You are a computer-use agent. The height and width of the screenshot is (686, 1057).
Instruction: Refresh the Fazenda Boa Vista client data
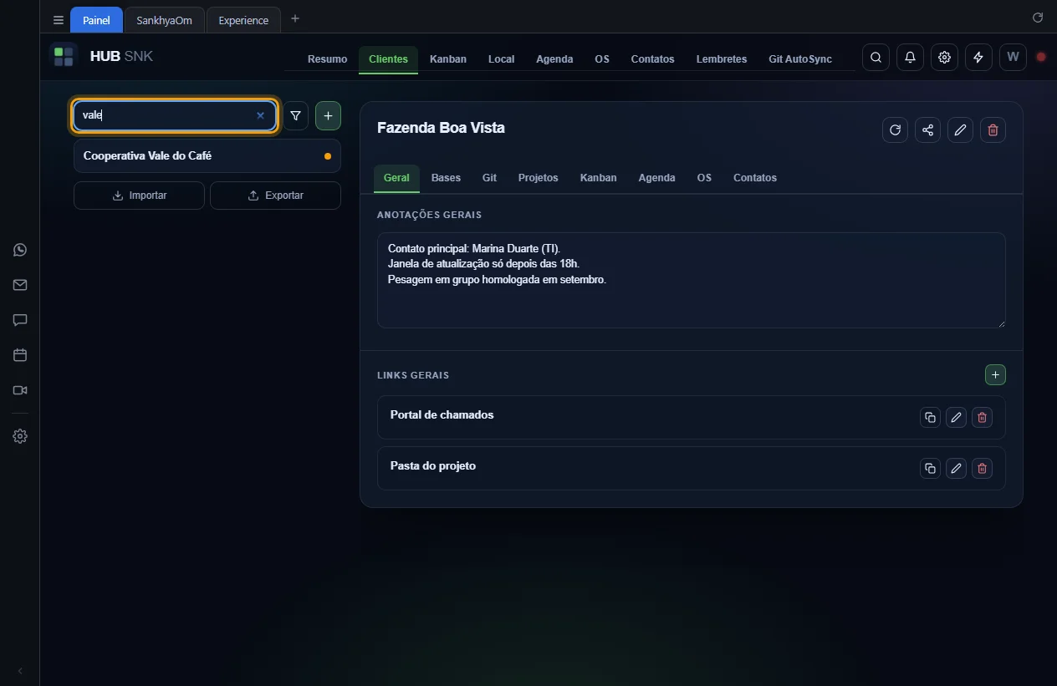pyautogui.click(x=895, y=130)
